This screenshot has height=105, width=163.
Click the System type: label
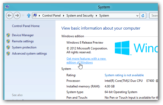(75, 92)
